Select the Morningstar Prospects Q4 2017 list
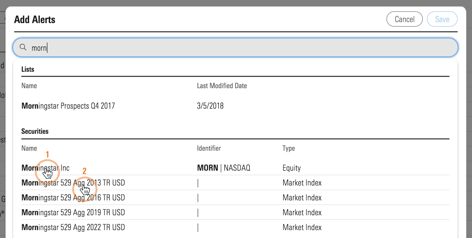The image size is (472, 238). [68, 106]
